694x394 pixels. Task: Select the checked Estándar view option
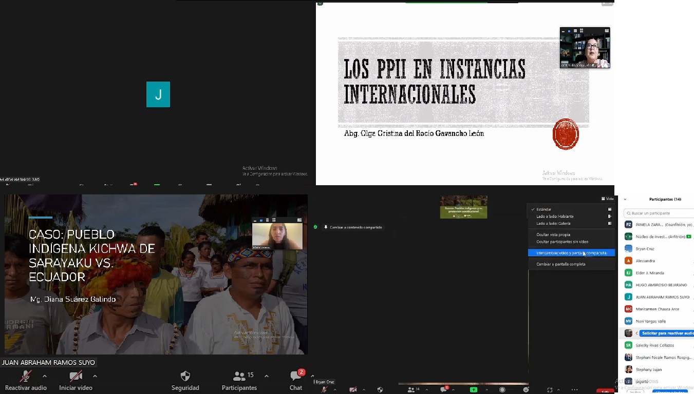pos(544,209)
